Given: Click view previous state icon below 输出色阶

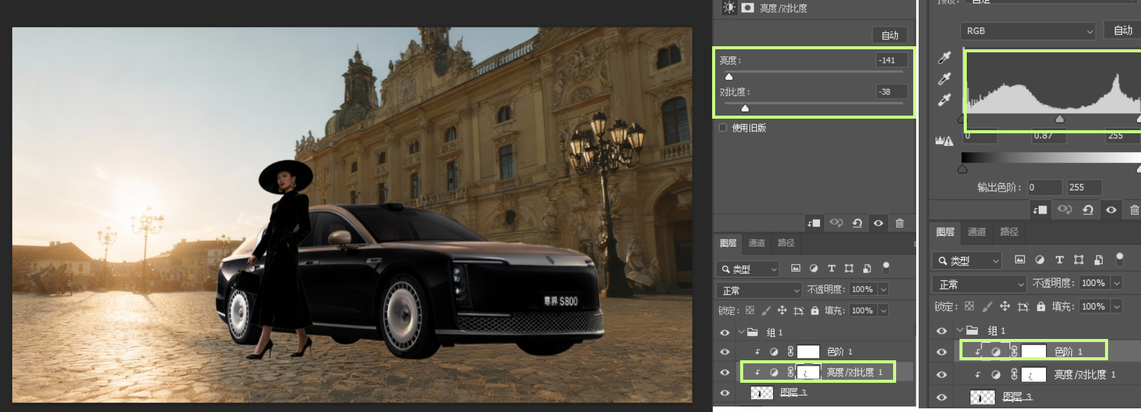Looking at the screenshot, I should click(x=1064, y=210).
